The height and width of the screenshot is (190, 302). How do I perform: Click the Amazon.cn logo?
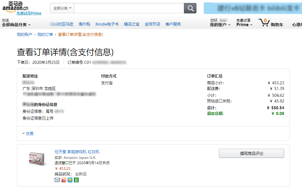click(15, 7)
